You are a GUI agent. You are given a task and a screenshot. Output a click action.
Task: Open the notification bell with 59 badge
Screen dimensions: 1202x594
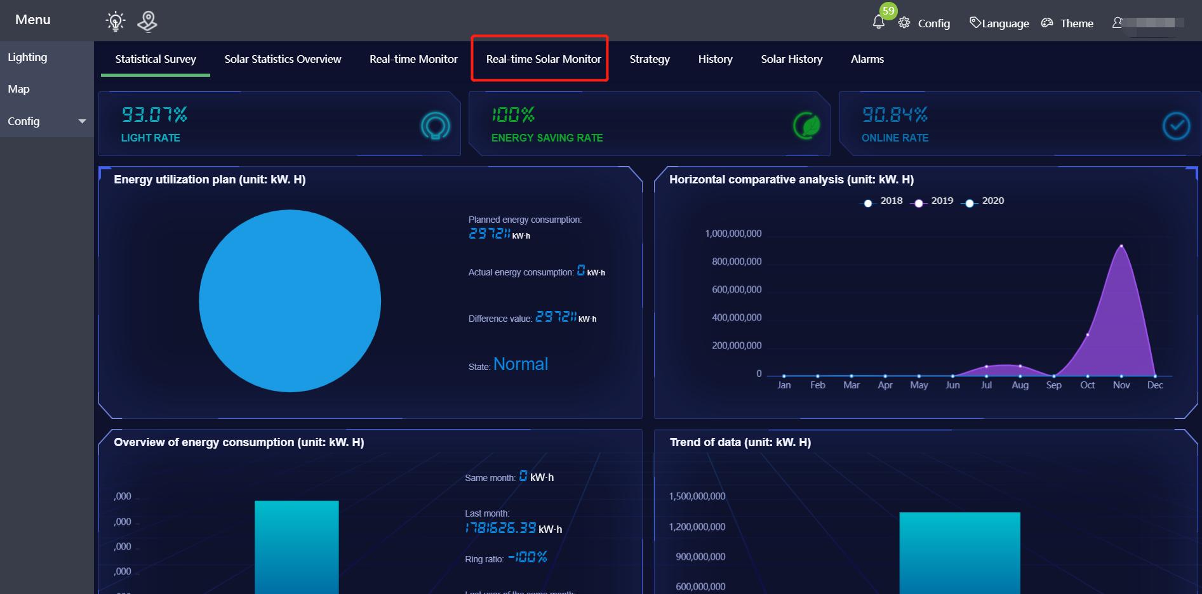[x=879, y=22]
